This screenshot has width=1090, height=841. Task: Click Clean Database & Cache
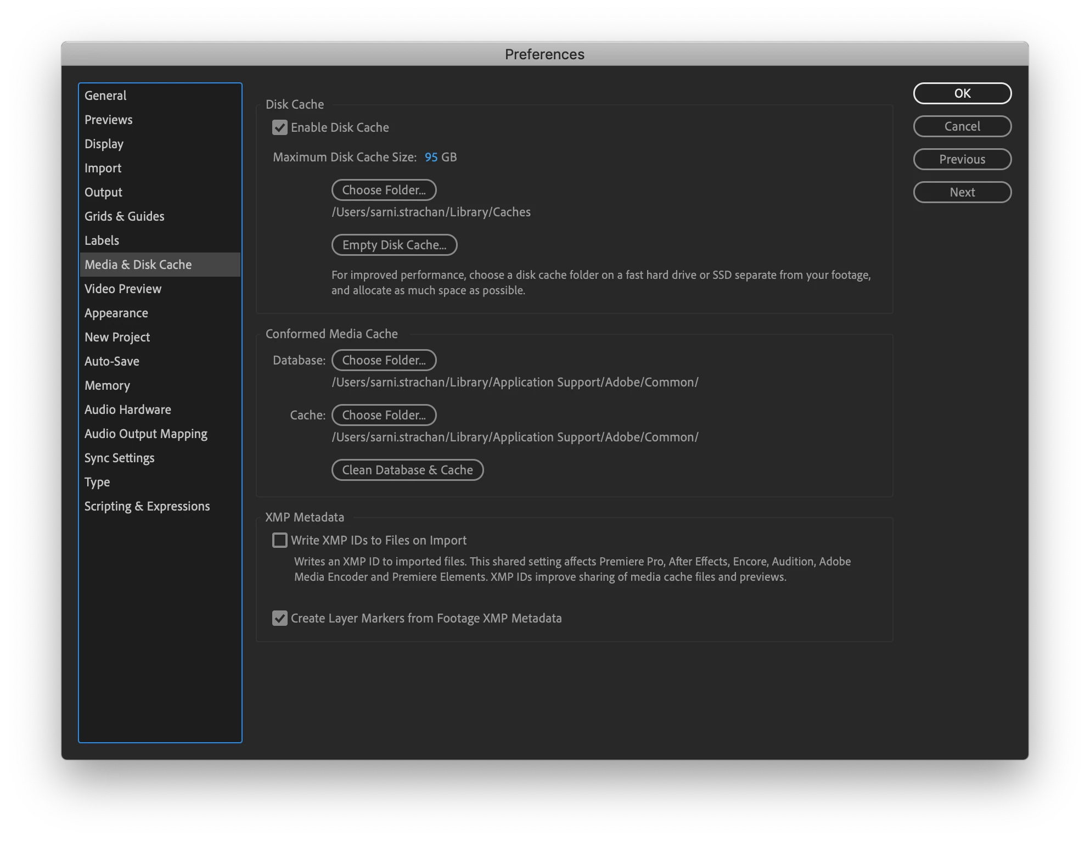(407, 470)
